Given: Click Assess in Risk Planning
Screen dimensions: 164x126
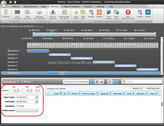Looking at the screenshot, I should (x=91, y=12).
